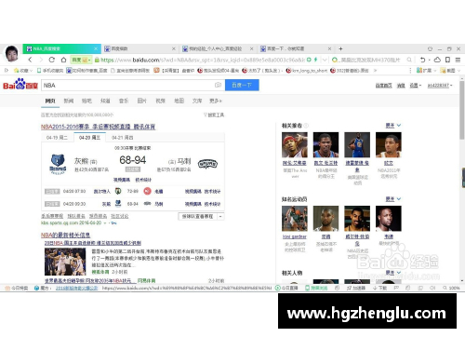This screenshot has height=337, width=465.
Task: Click the magnifier icon in browser search bar
Action: click(409, 60)
